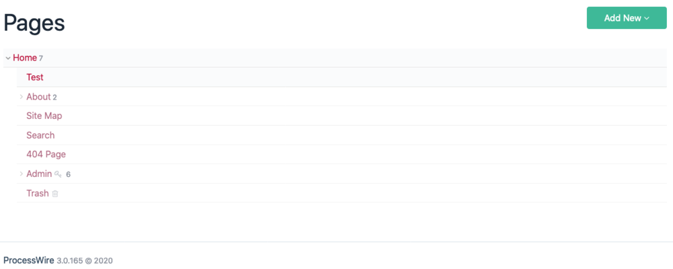This screenshot has height=269, width=673.
Task: Select the 404 Page entry
Action: (46, 155)
